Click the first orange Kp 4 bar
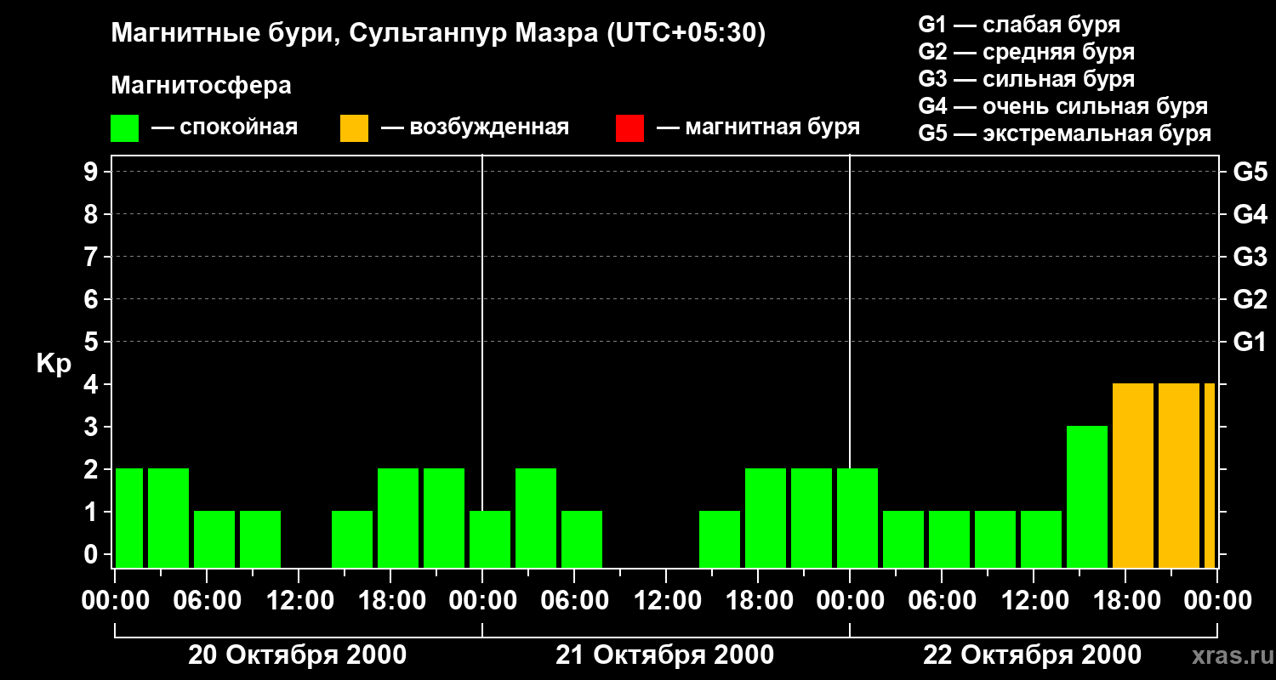1276x680 pixels. point(1132,475)
